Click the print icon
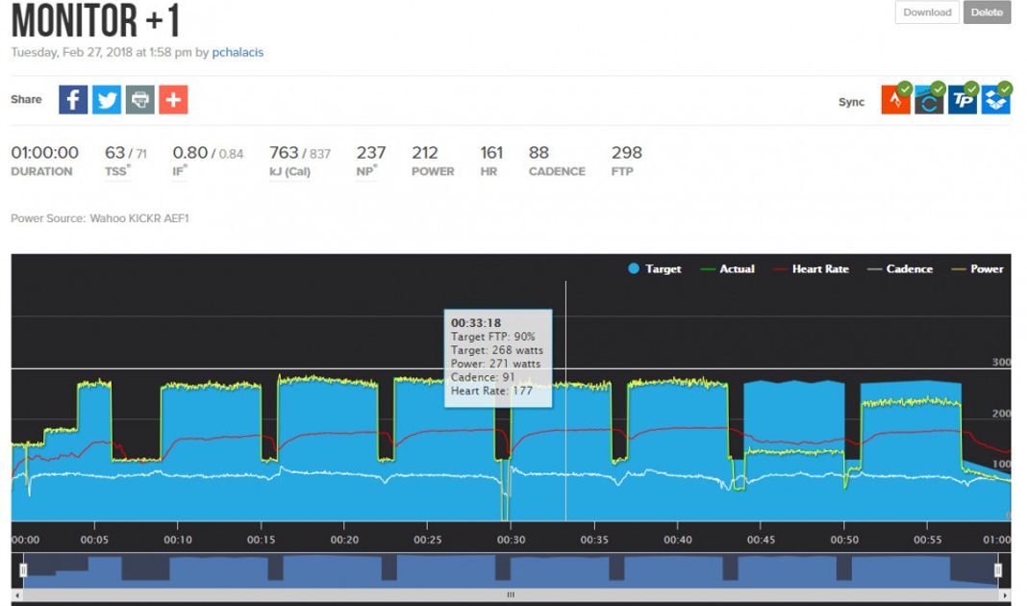The image size is (1027, 606). [x=140, y=99]
